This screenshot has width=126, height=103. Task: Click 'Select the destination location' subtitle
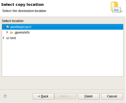(x=24, y=11)
